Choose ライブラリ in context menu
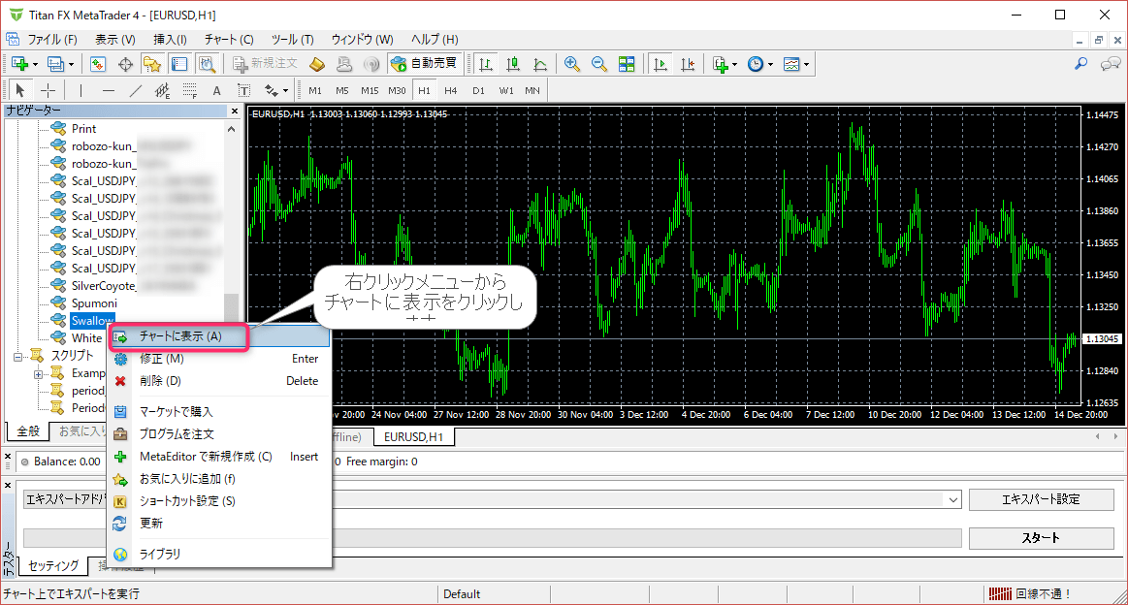The height and width of the screenshot is (605, 1128). 219,554
